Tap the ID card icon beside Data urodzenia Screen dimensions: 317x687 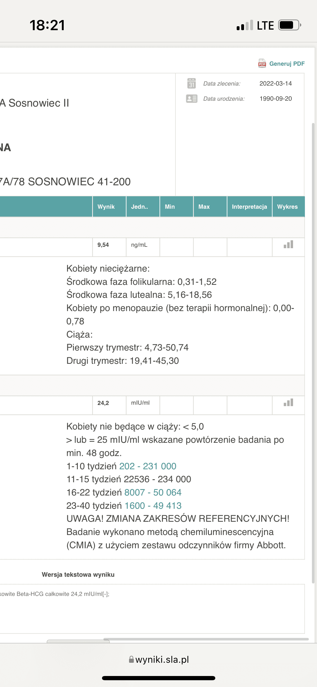click(x=192, y=99)
